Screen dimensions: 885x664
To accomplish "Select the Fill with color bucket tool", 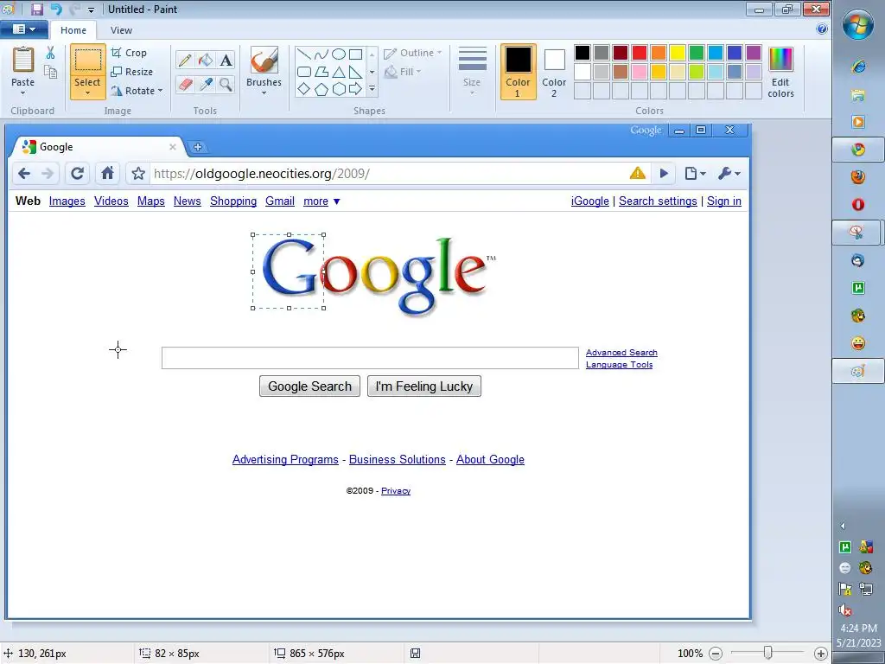I will pos(206,60).
